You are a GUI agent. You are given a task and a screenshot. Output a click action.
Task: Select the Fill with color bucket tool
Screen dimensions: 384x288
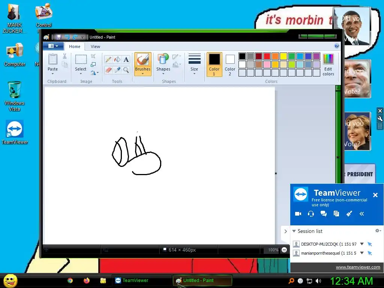pyautogui.click(x=117, y=60)
